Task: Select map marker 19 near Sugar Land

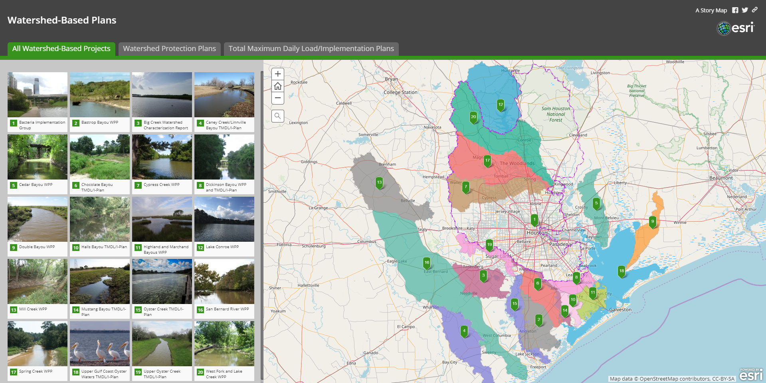Action: pyautogui.click(x=489, y=245)
